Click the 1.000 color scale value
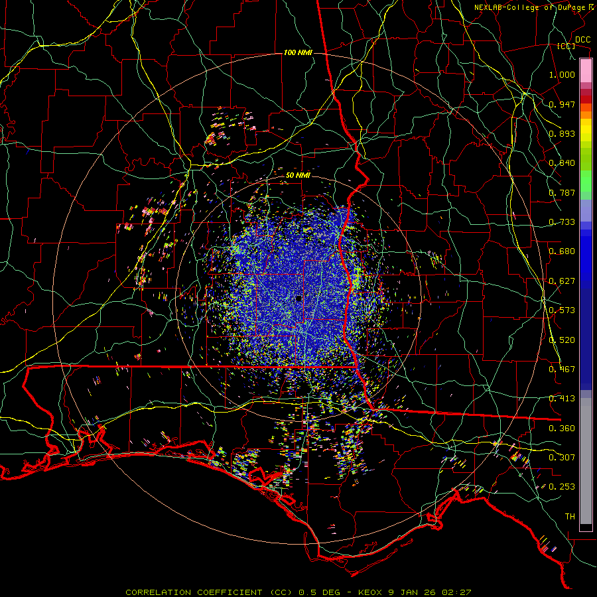 (x=562, y=74)
